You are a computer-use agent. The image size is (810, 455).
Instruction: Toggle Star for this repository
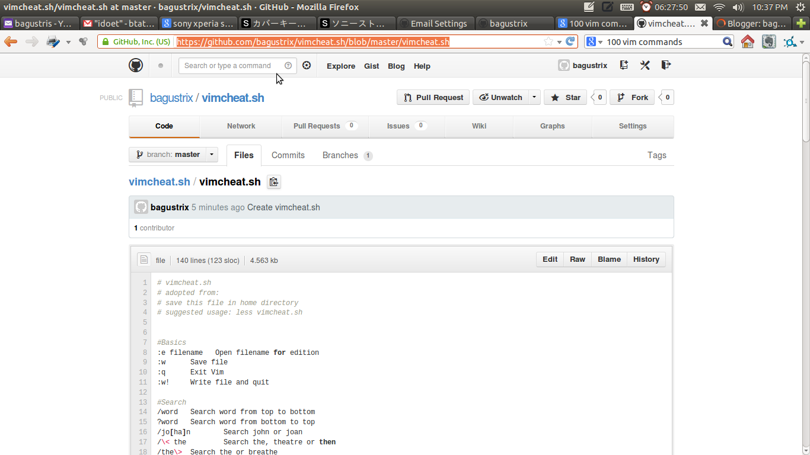pos(566,98)
